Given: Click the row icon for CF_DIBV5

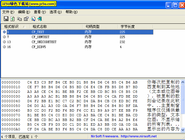Looking at the screenshot, I should pyautogui.click(x=4, y=47).
